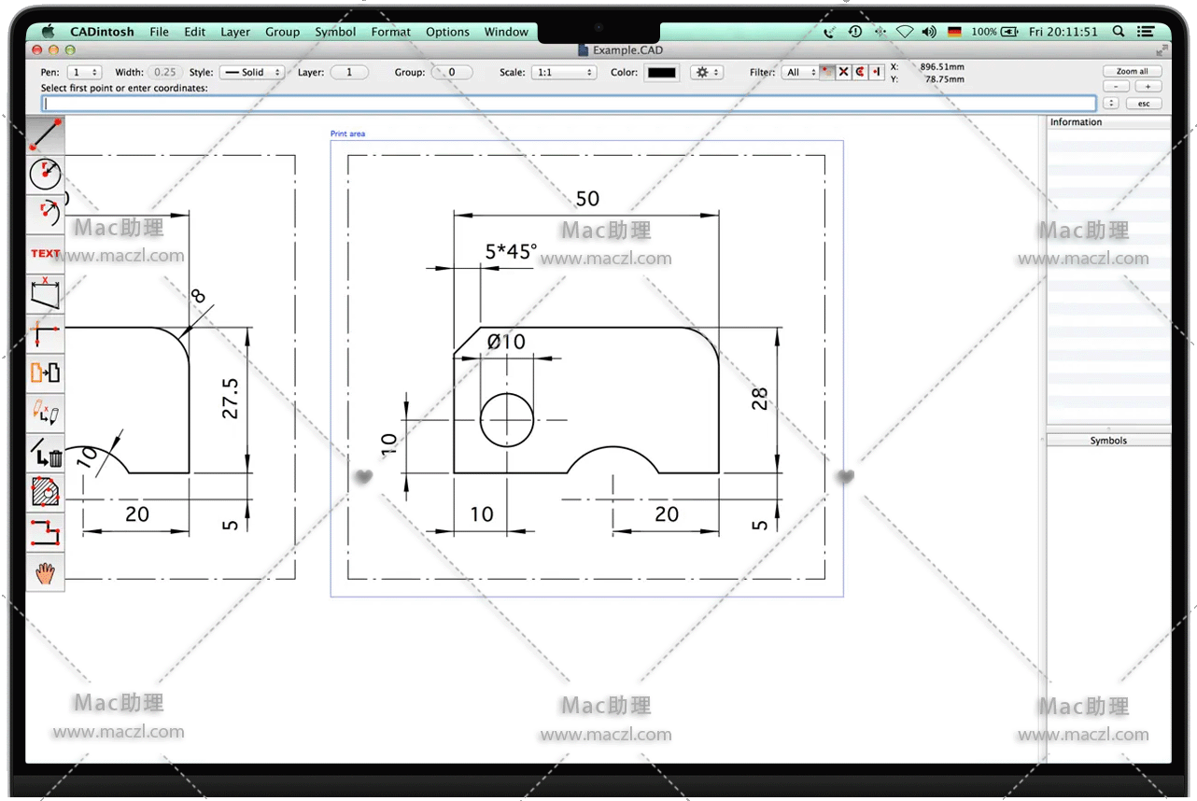Viewport: 1197px width, 801px height.
Task: Open the Layer menu
Action: [x=235, y=32]
